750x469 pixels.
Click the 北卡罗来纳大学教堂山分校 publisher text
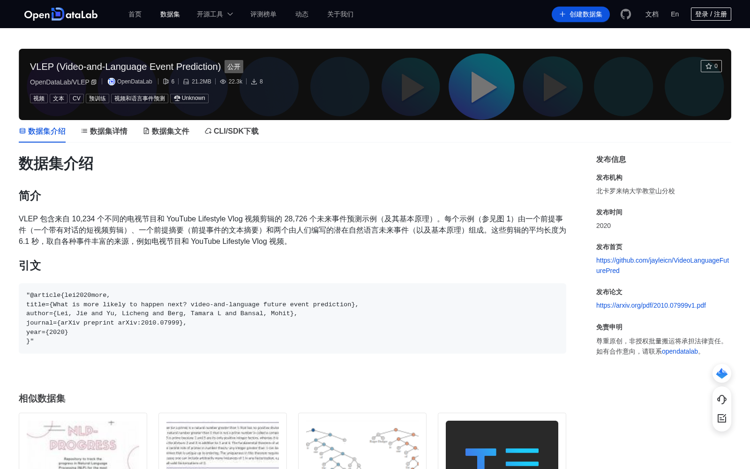[636, 191]
